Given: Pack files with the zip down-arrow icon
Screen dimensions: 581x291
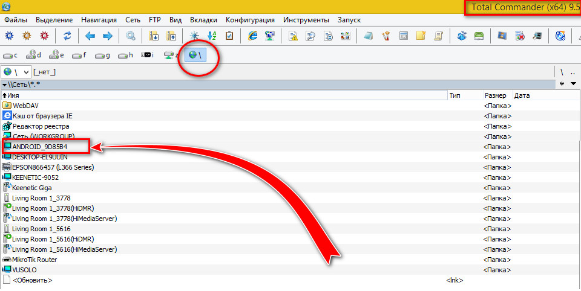Looking at the screenshot, I should click(153, 36).
